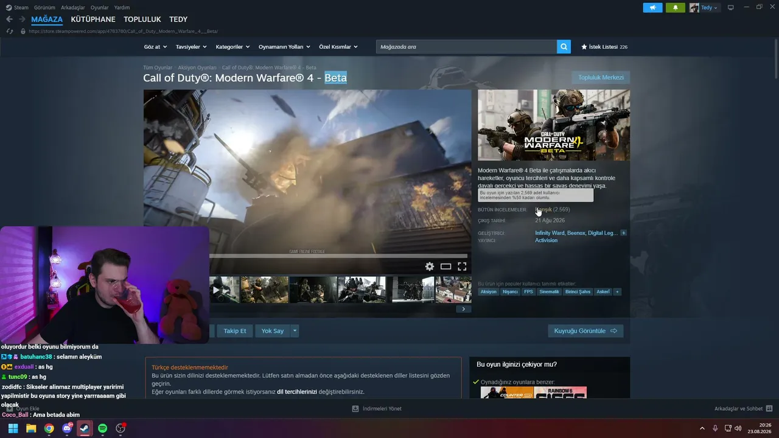Expand the Özel Kısımlar dropdown
Viewport: 779px width, 438px height.
coord(338,47)
